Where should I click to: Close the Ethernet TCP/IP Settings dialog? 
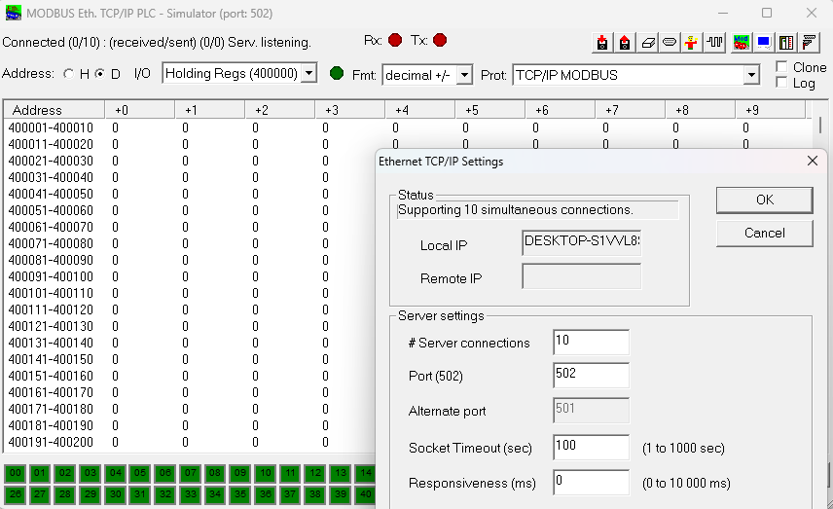(813, 161)
